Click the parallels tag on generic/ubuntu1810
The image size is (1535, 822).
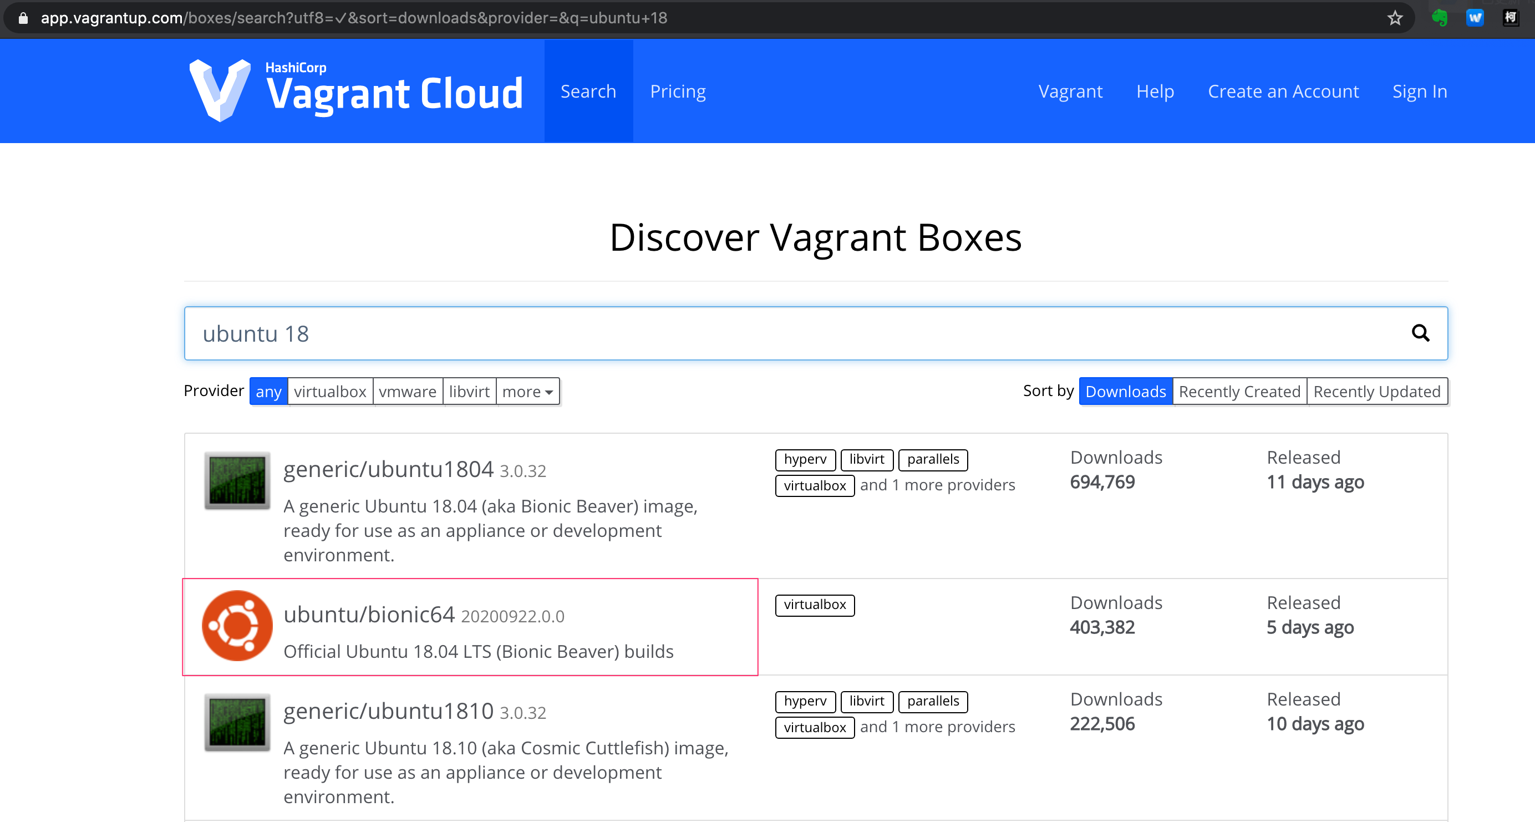[933, 702]
